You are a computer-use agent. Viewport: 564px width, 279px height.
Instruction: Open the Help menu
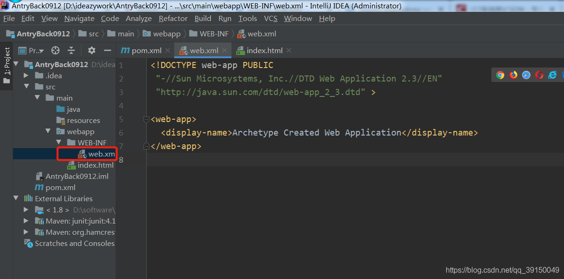pos(327,18)
